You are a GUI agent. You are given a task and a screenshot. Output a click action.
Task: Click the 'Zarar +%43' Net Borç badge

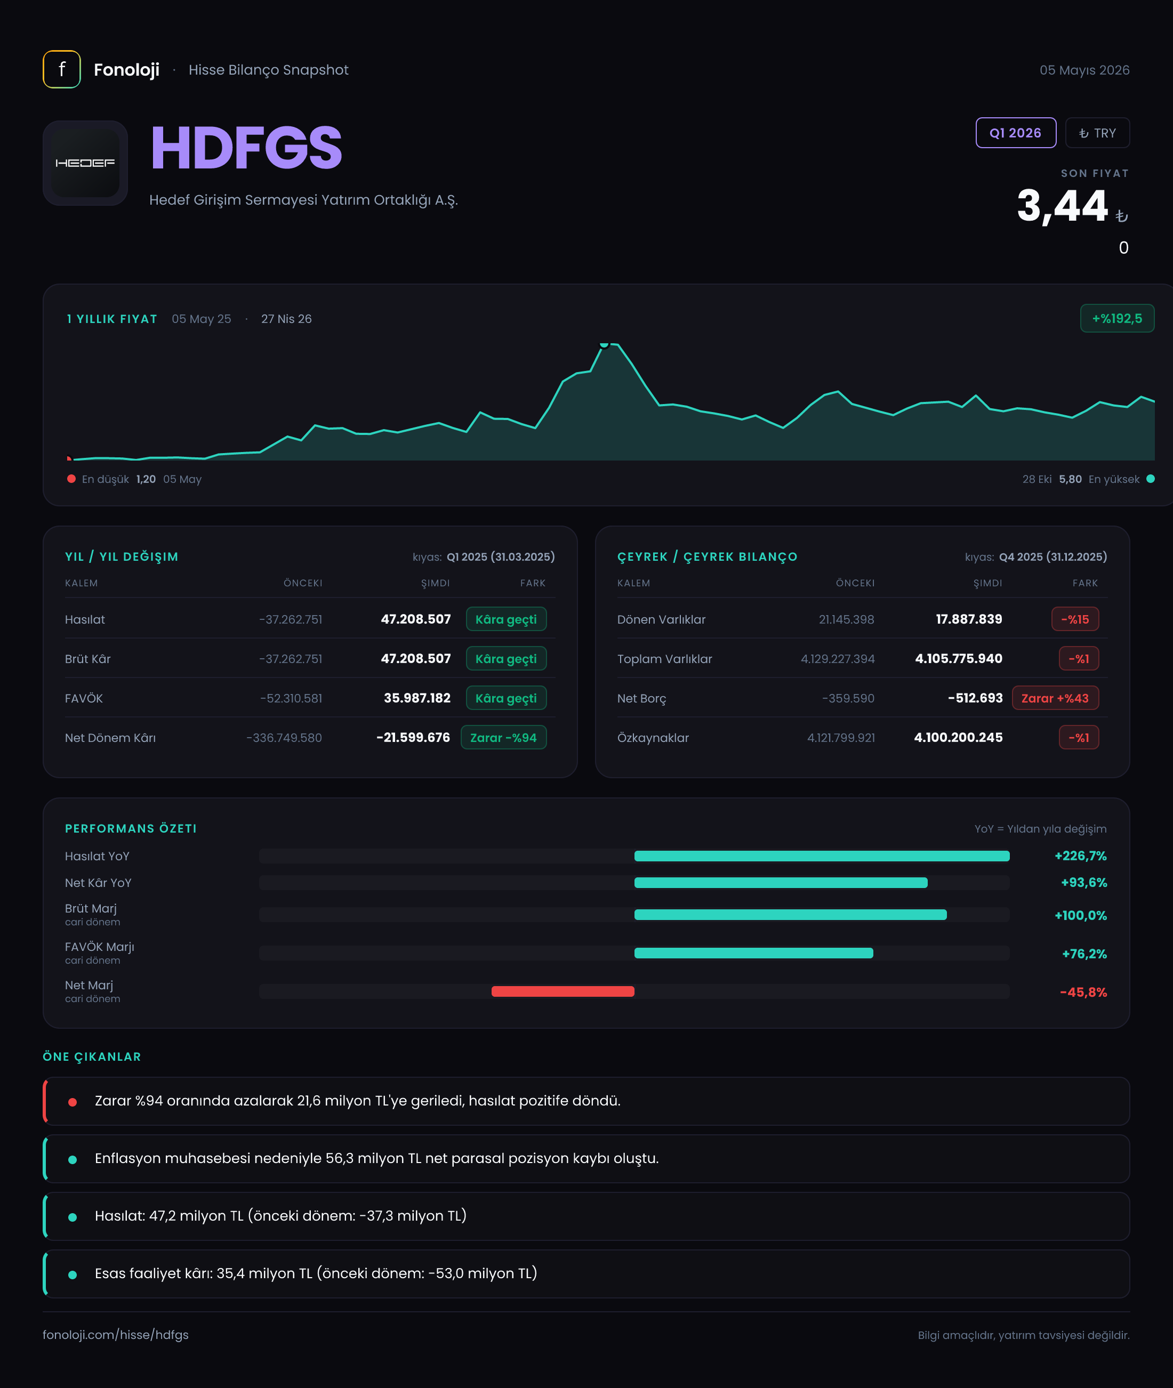click(x=1055, y=698)
